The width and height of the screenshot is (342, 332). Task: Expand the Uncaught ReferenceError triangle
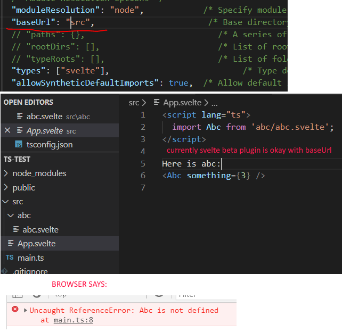[25, 310]
